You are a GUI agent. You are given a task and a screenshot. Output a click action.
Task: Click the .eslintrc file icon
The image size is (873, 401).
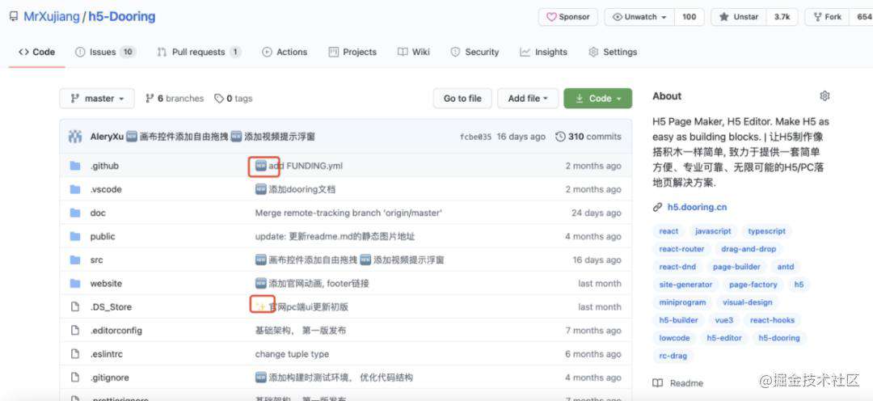(x=75, y=354)
